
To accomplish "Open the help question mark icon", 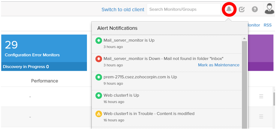I will [255, 9].
